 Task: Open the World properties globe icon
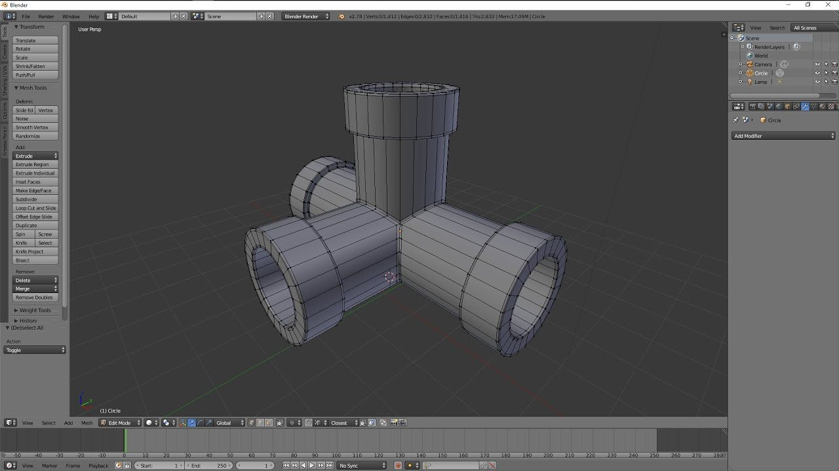779,107
